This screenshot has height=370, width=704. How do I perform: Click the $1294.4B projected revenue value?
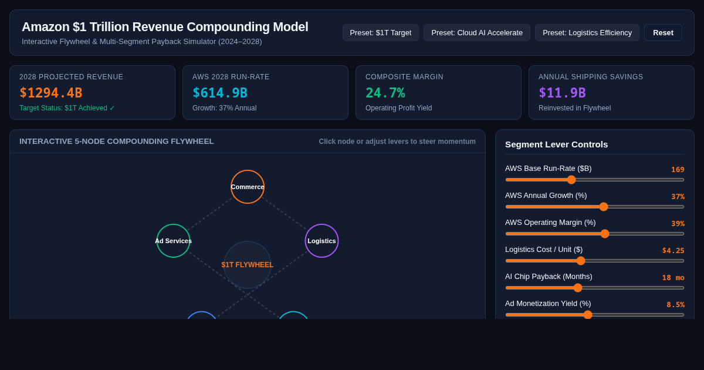pos(51,93)
